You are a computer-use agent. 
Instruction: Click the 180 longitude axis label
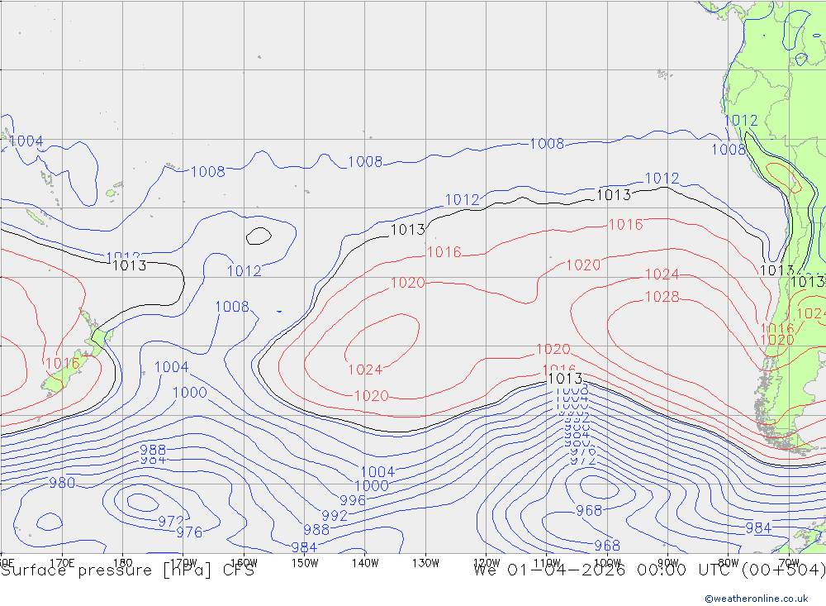122,563
